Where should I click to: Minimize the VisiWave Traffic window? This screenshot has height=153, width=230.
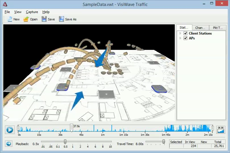(204, 4)
